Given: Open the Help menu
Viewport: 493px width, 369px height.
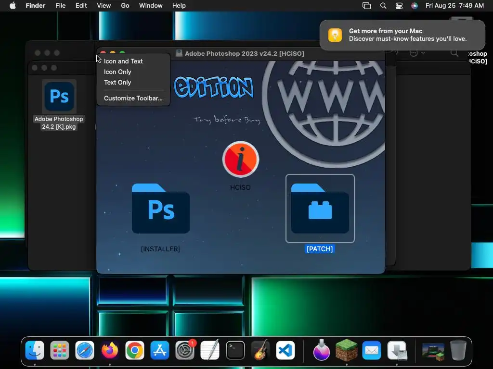Looking at the screenshot, I should (179, 6).
